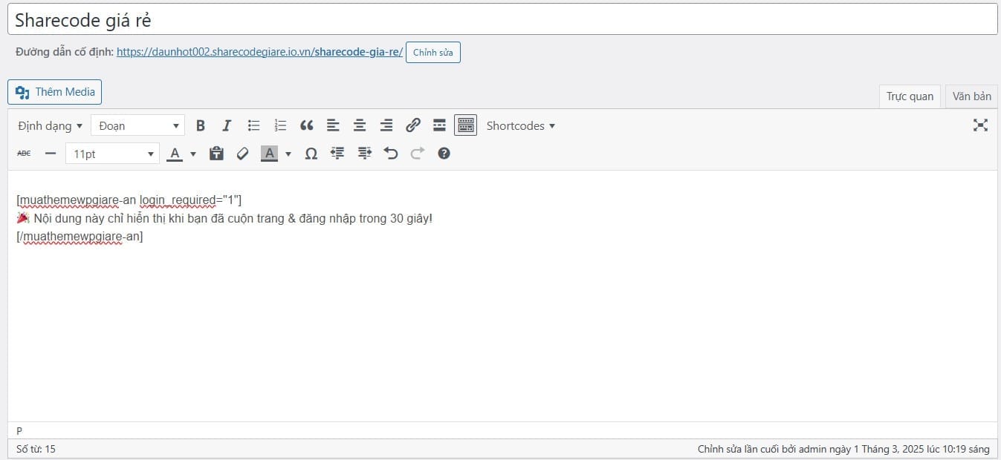Toggle the toolbar visibility button
Viewport: 1001px width, 460px height.
click(466, 125)
